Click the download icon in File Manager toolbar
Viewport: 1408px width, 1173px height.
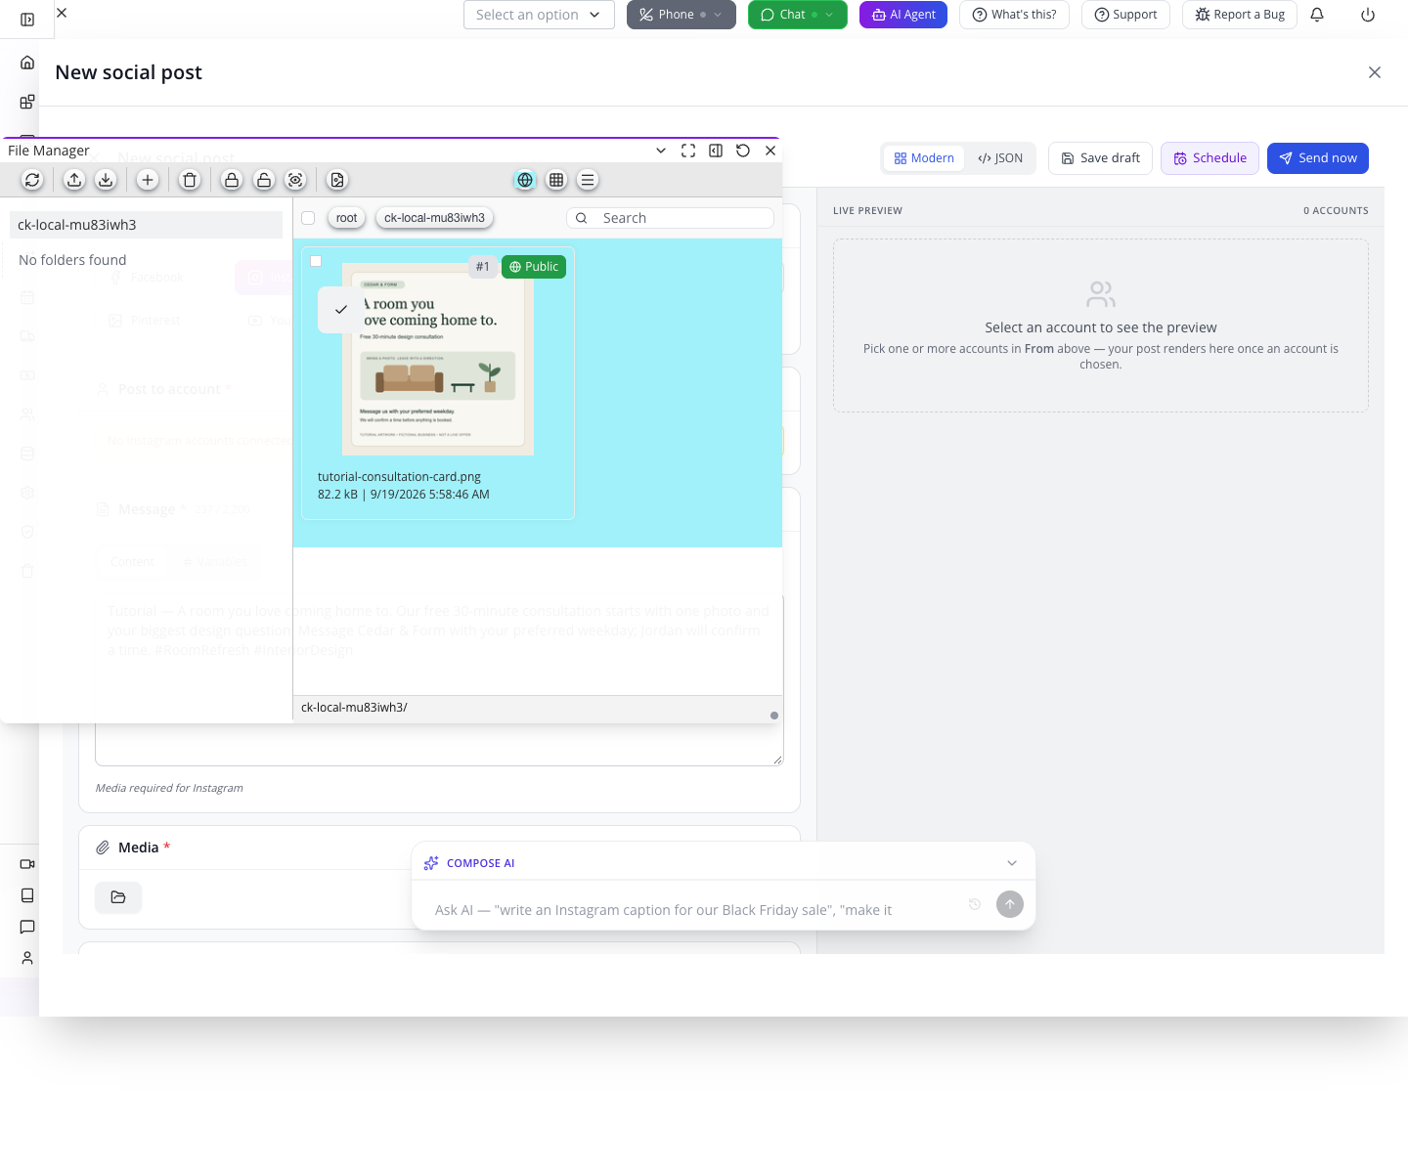click(106, 180)
